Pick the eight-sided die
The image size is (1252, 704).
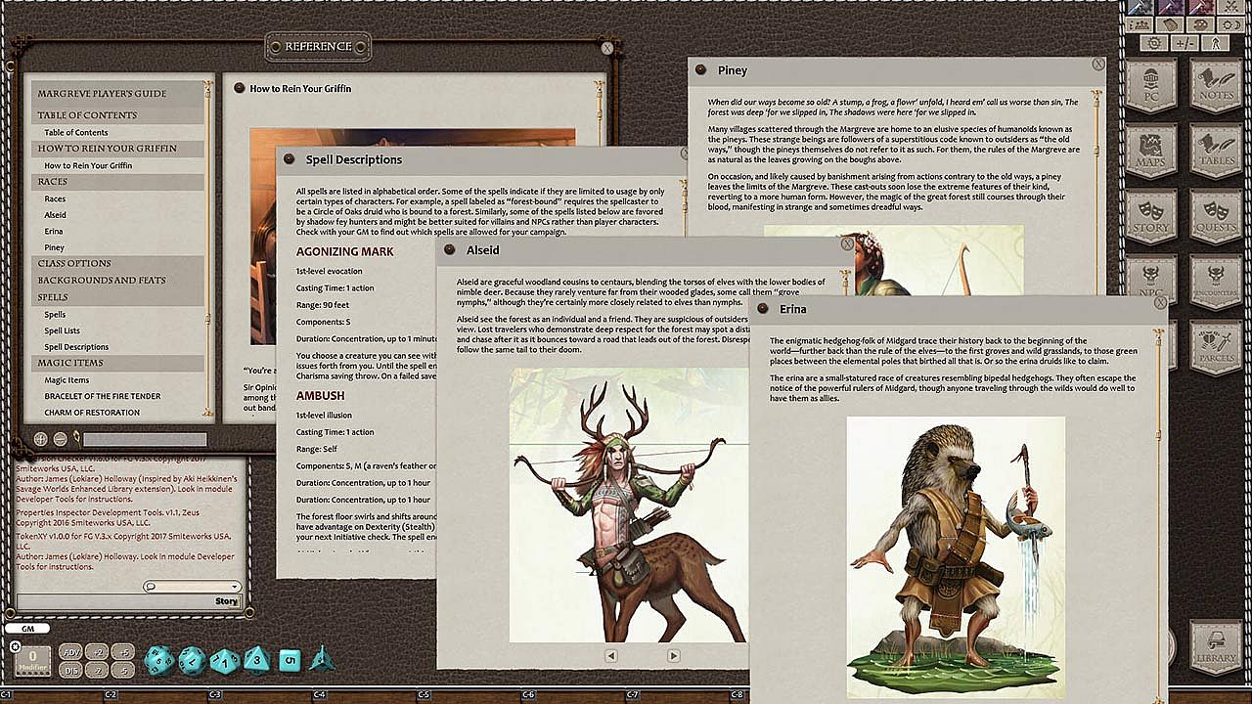256,661
